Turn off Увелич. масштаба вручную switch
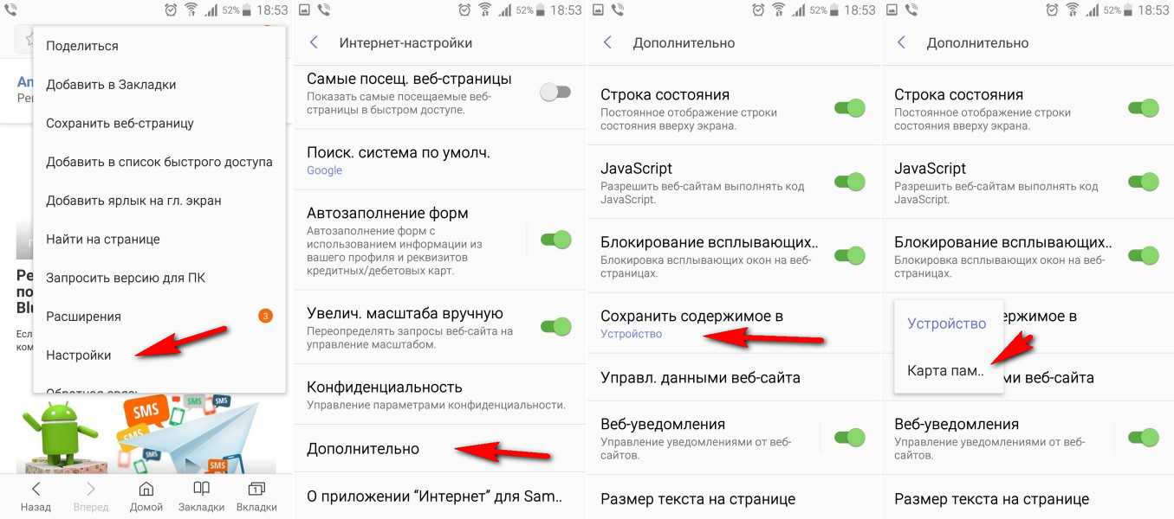This screenshot has width=1174, height=519. point(555,326)
